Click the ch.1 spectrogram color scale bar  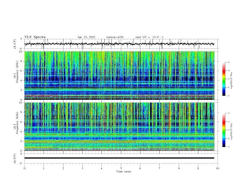tap(224, 79)
